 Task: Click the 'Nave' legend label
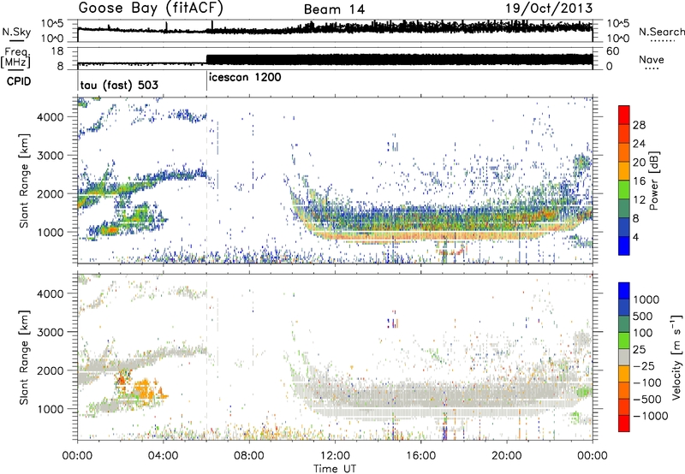point(652,59)
